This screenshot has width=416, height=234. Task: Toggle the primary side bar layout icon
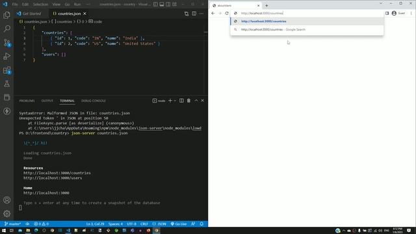click(x=155, y=5)
